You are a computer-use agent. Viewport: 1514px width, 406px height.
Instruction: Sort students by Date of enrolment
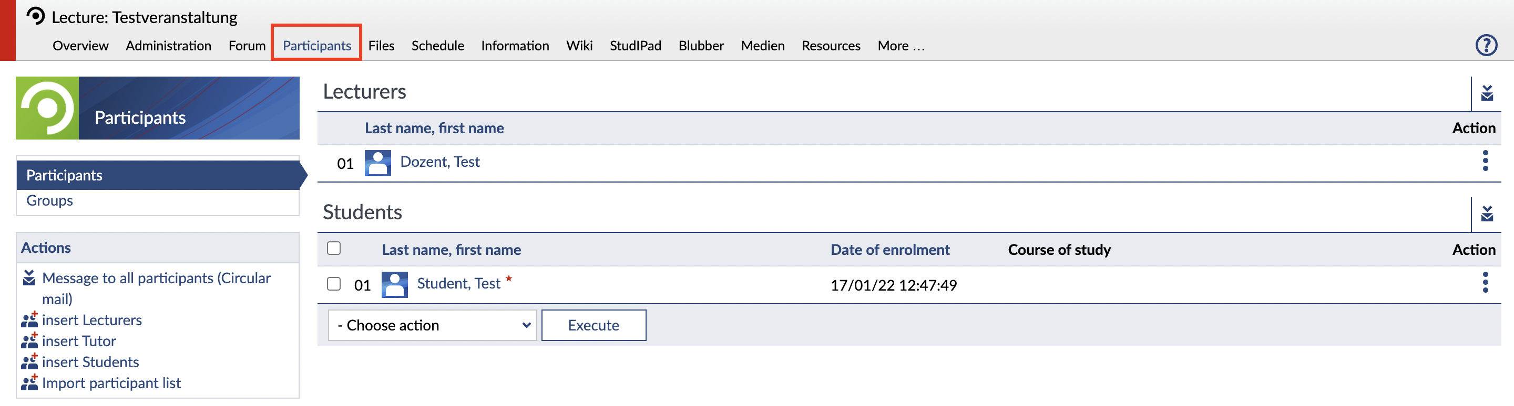889,250
